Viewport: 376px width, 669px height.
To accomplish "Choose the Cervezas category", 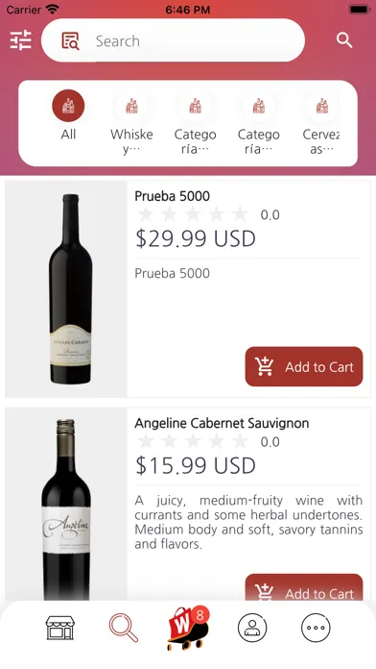I will click(321, 124).
